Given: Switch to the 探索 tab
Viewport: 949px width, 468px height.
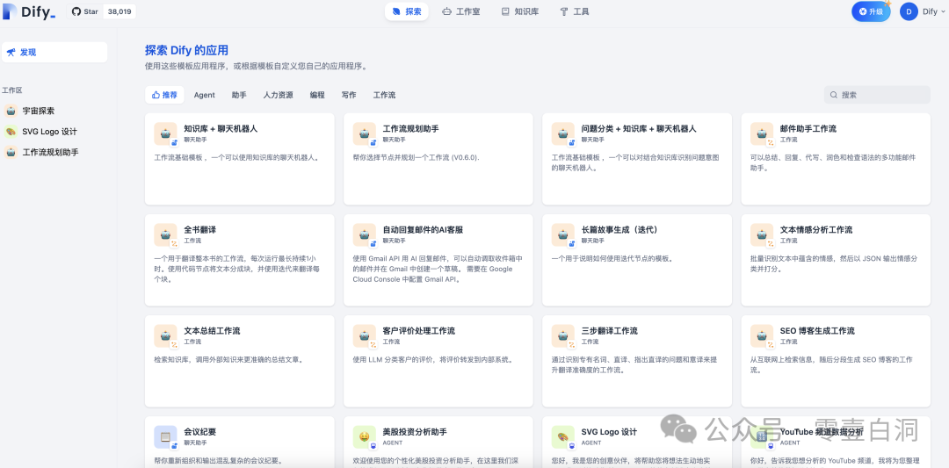Looking at the screenshot, I should [407, 11].
